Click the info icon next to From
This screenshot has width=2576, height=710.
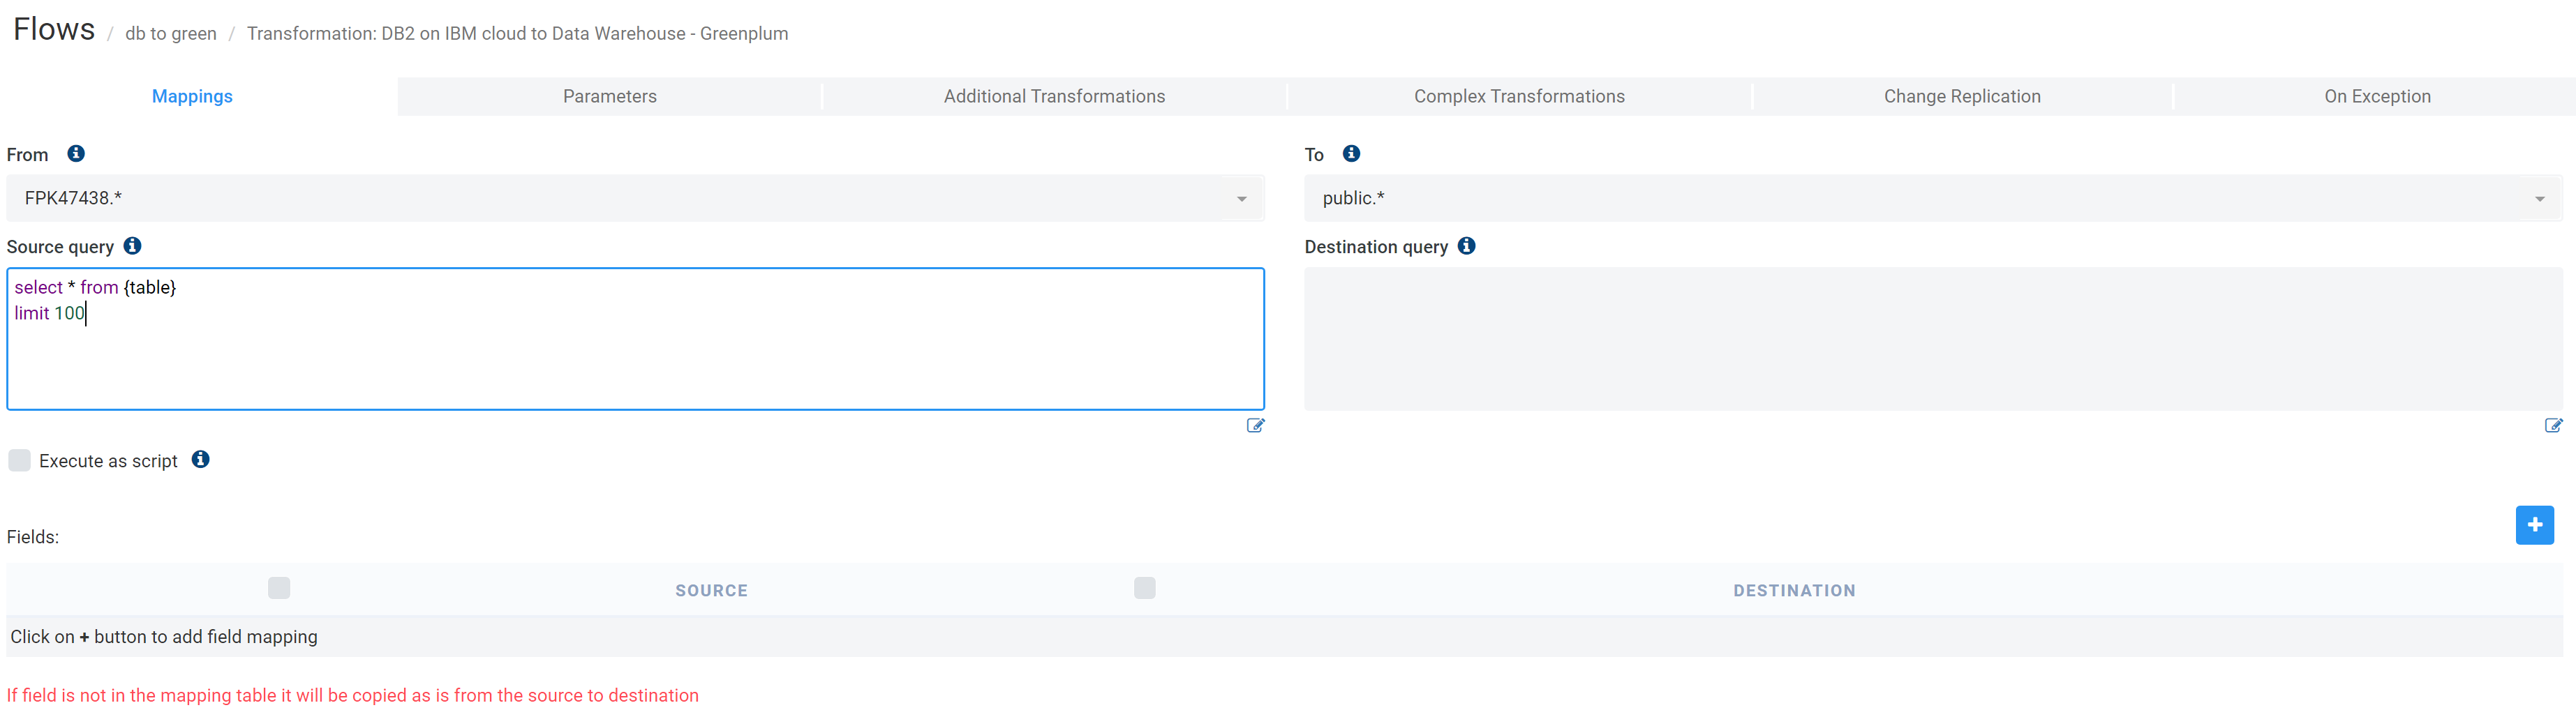tap(76, 153)
